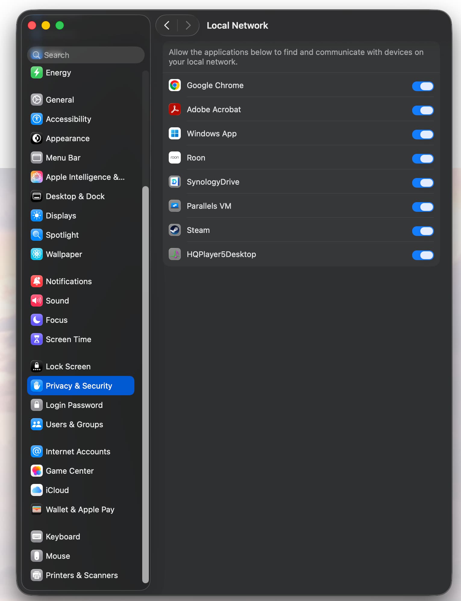Viewport: 461px width, 601px height.
Task: Click the Steam app icon
Action: click(x=174, y=230)
